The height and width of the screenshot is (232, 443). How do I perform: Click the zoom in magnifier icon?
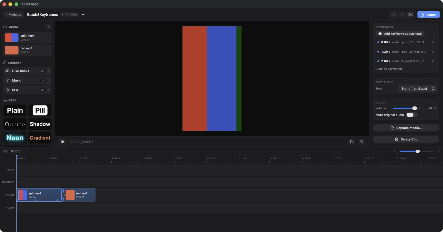pos(438,151)
